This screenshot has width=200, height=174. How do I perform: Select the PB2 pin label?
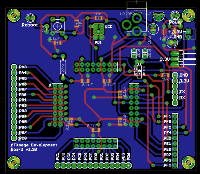pos(23,106)
